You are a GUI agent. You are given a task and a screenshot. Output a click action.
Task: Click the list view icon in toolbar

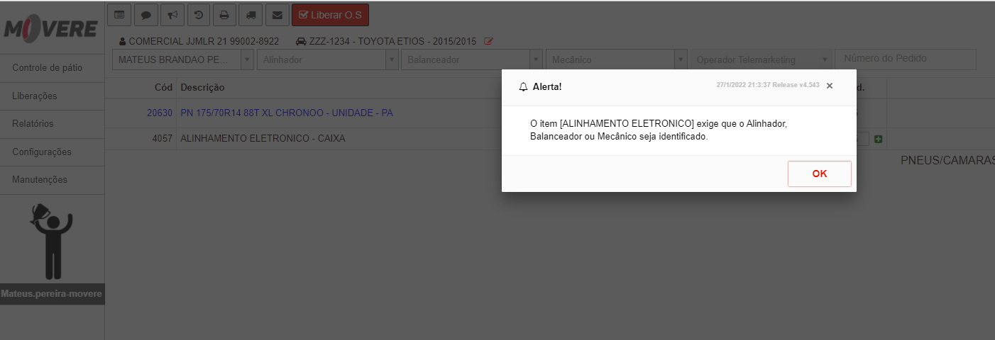(x=119, y=14)
